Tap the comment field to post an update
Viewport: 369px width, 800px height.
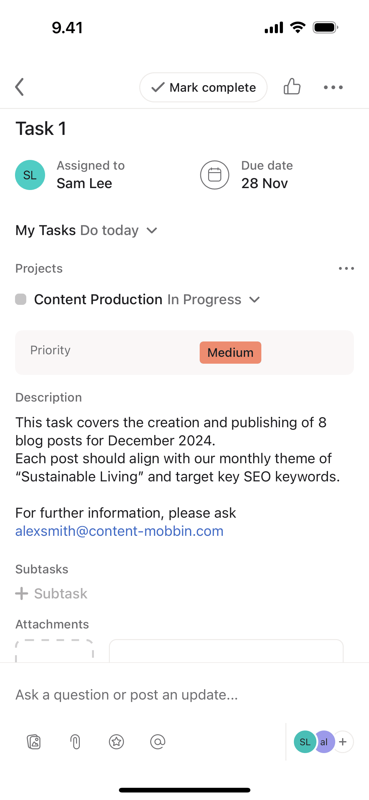tap(184, 695)
